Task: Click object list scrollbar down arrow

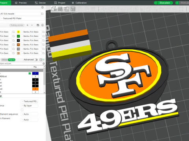Action: pos(44,92)
